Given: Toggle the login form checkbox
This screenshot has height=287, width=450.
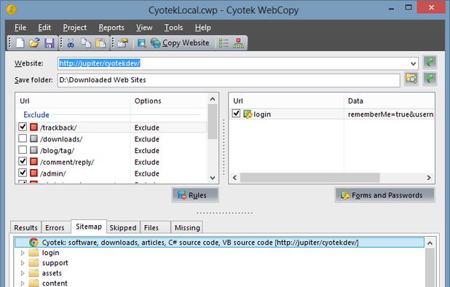Looking at the screenshot, I should (x=236, y=114).
